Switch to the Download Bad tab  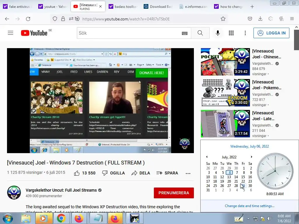[x=158, y=6]
